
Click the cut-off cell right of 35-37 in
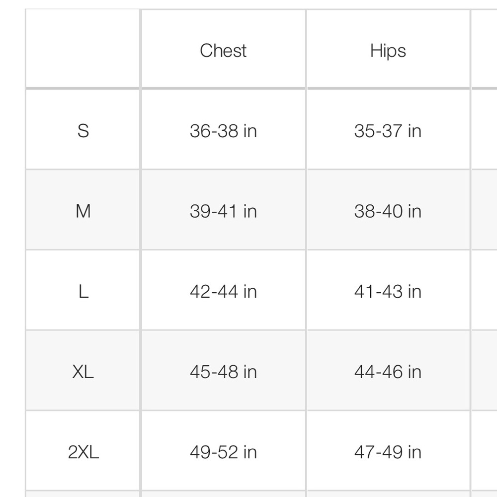pyautogui.click(x=484, y=130)
